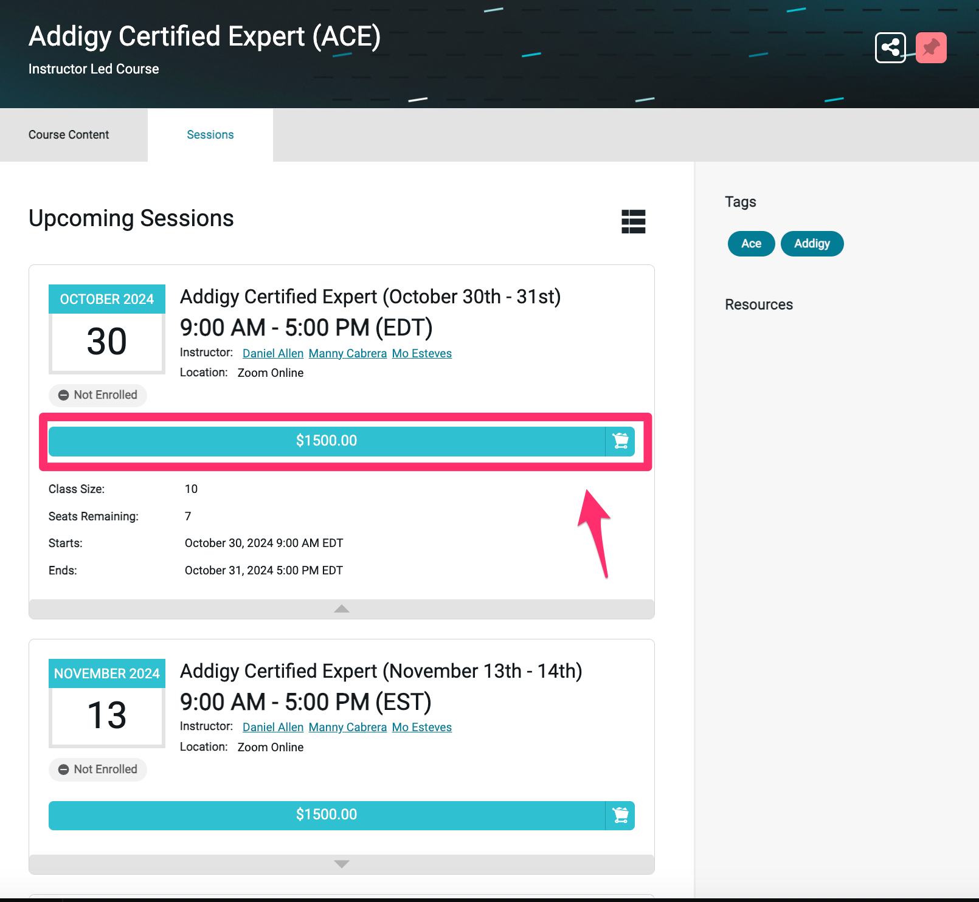Click the share icon in header
The image size is (979, 902).
890,47
